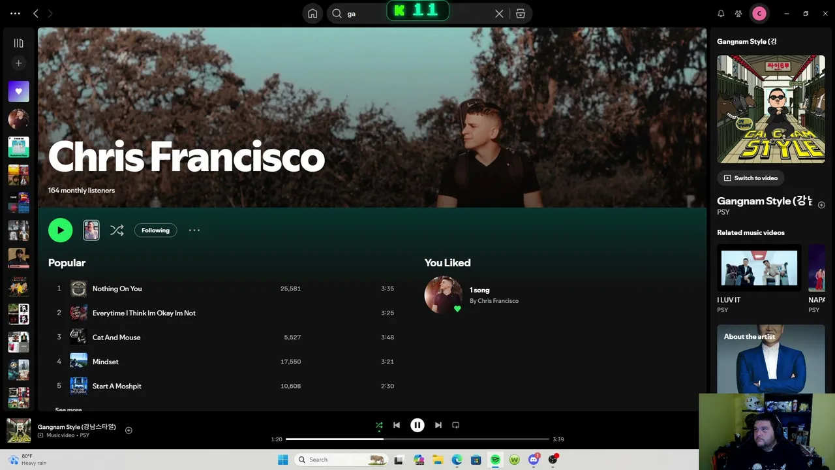Click Start A Moshpit album art
This screenshot has height=470, width=835.
(x=78, y=386)
